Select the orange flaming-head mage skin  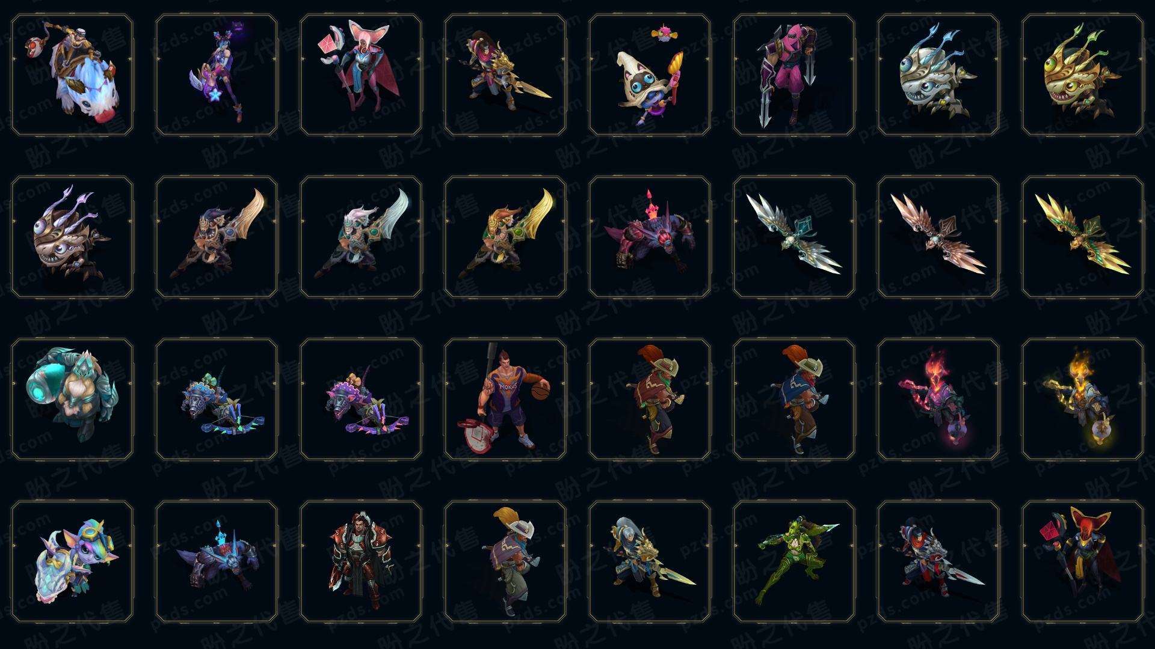(x=1083, y=399)
